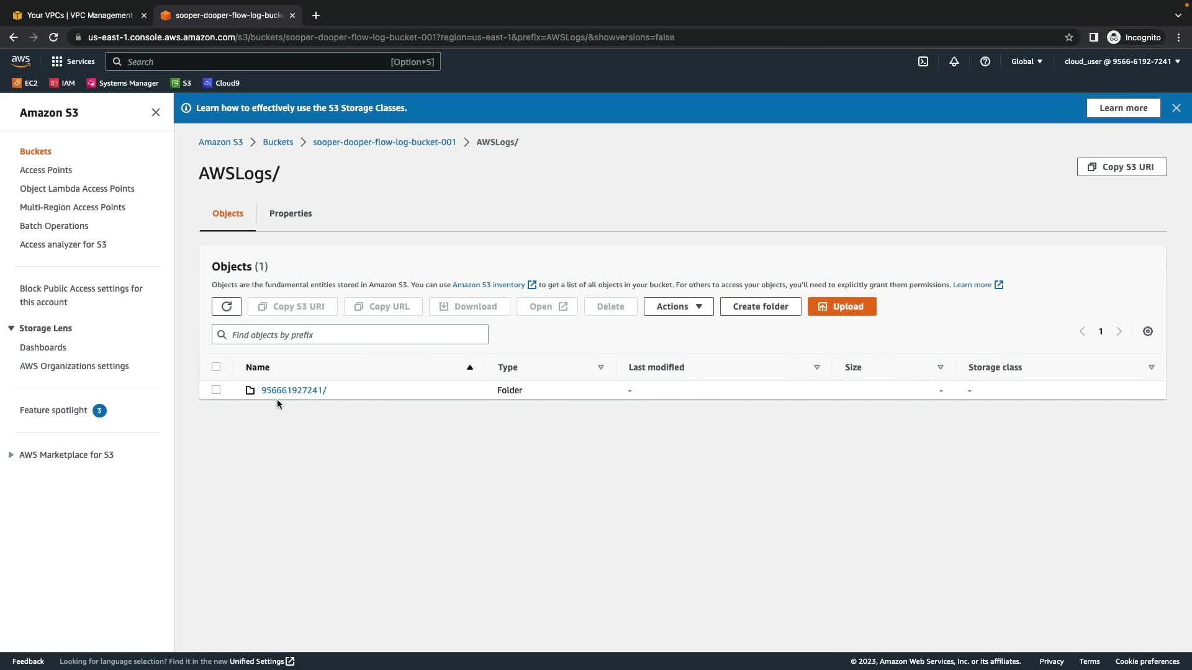Expand the Actions dropdown
The width and height of the screenshot is (1192, 670).
[678, 306]
